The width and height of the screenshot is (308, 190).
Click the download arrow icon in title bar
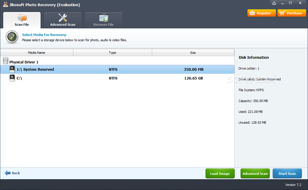[274, 3]
